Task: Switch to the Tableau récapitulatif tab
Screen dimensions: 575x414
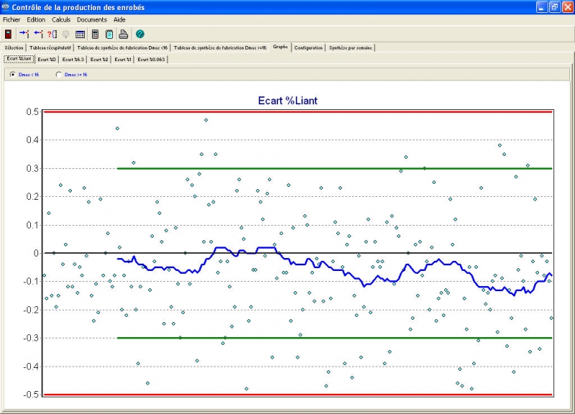Action: 50,47
